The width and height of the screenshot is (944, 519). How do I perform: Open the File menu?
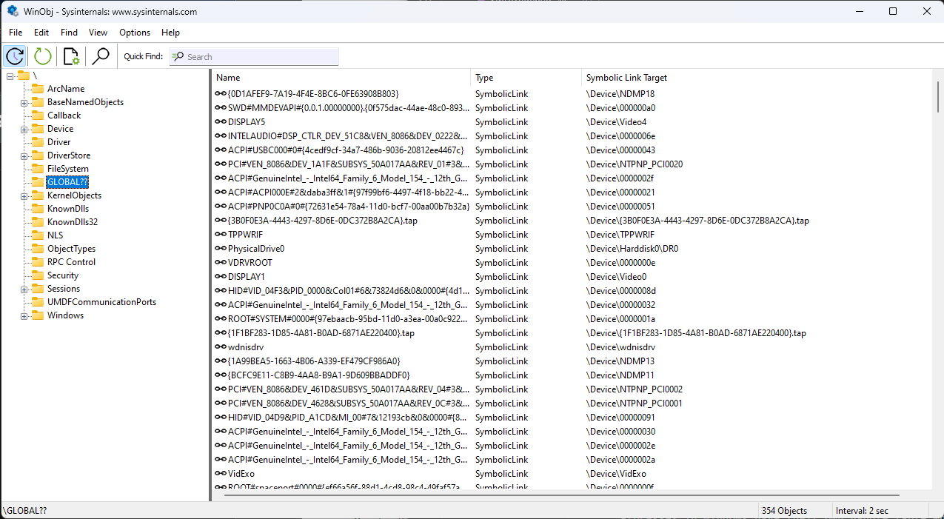click(16, 33)
